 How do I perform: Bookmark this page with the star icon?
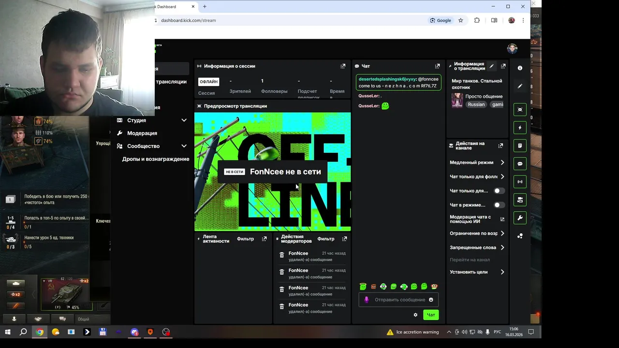461,20
